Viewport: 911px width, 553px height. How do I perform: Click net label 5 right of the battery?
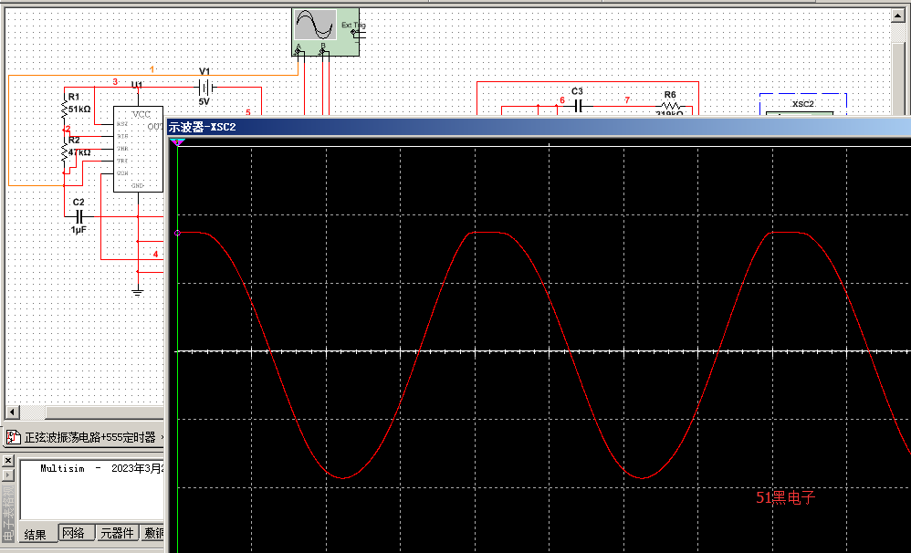(248, 112)
